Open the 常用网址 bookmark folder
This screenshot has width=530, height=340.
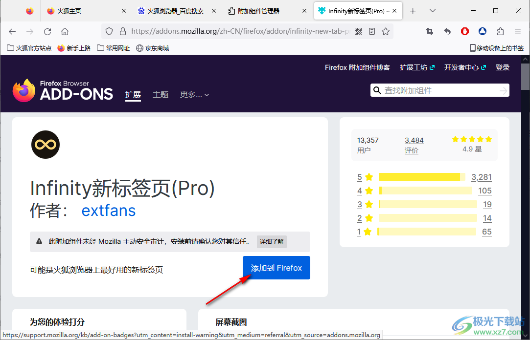point(114,48)
